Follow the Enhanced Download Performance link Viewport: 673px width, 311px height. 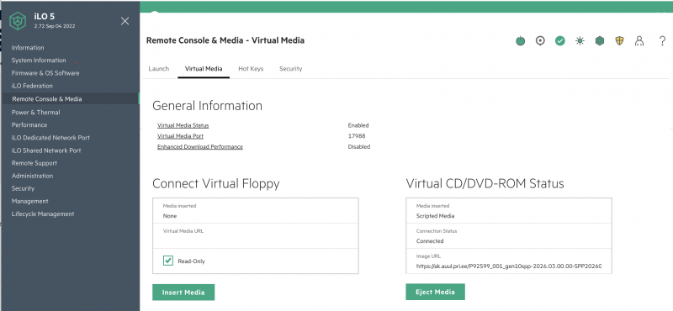click(200, 147)
